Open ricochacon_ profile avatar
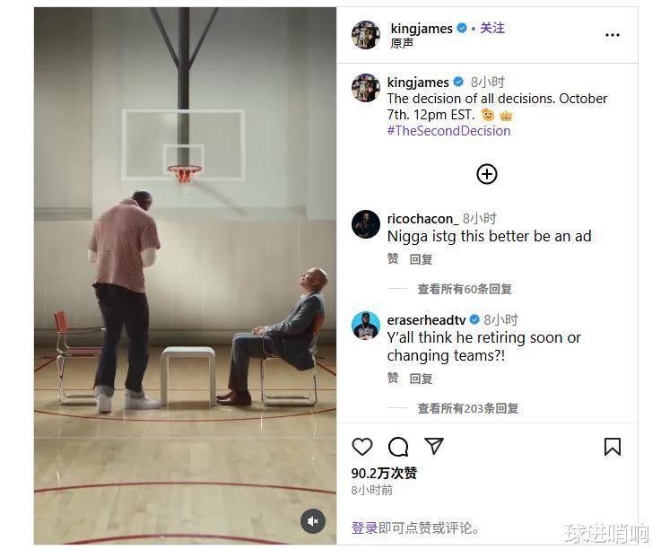Image resolution: width=661 pixels, height=558 pixels. coord(366,224)
